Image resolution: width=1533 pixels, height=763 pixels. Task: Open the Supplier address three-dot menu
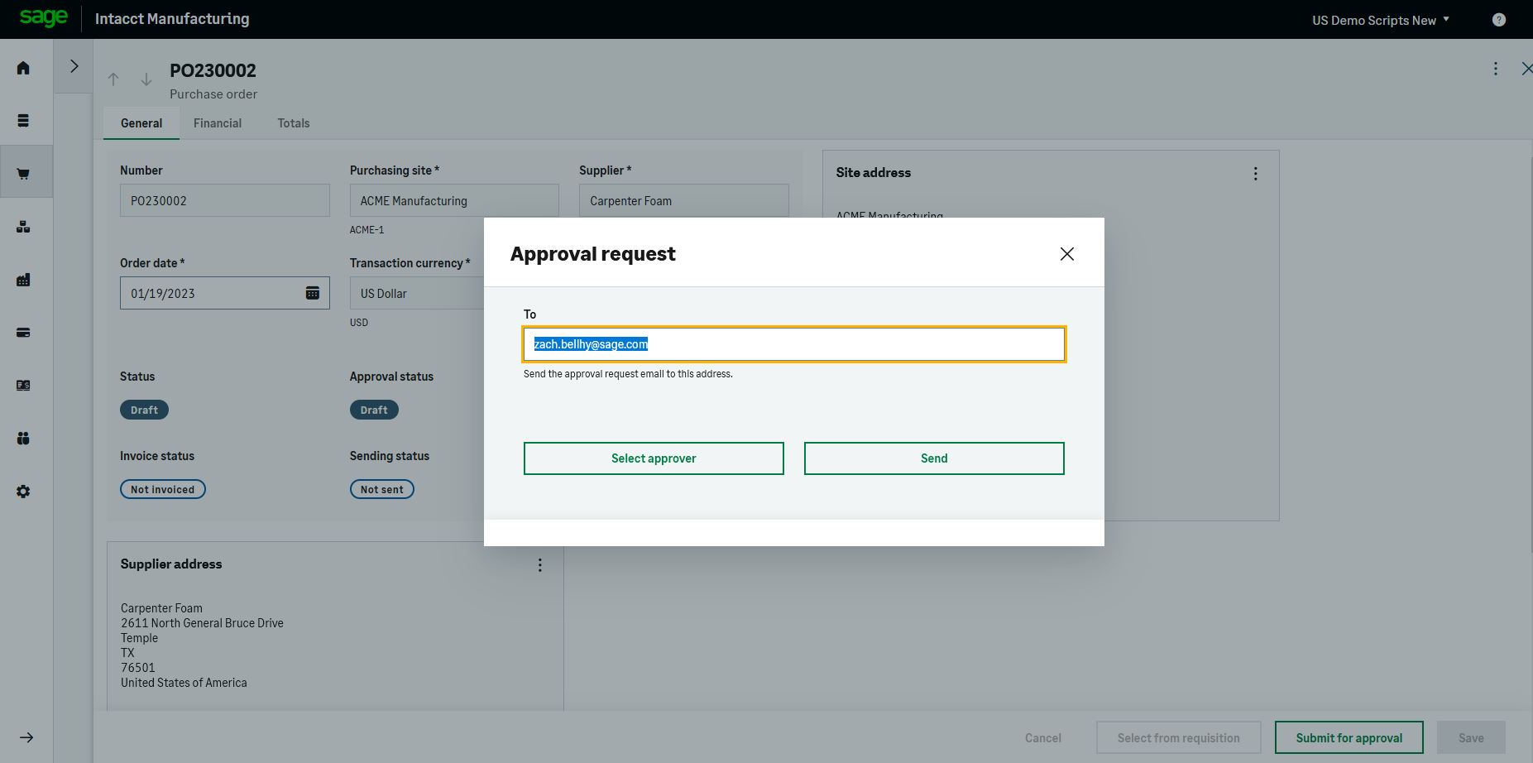click(539, 564)
